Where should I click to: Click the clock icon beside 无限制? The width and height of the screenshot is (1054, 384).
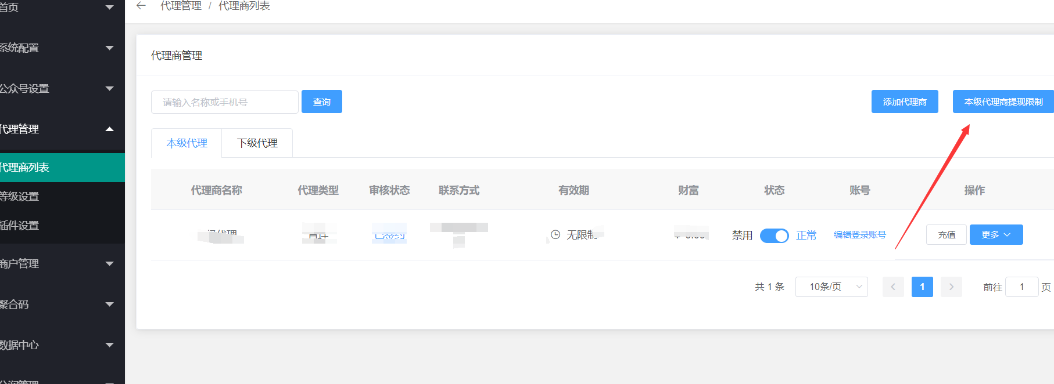555,235
